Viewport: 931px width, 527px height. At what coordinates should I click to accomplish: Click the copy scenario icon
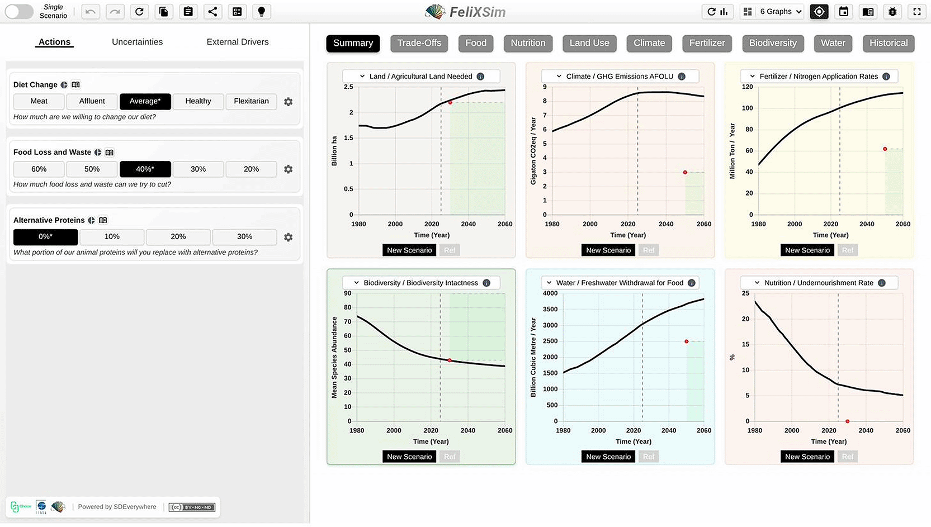tap(164, 12)
